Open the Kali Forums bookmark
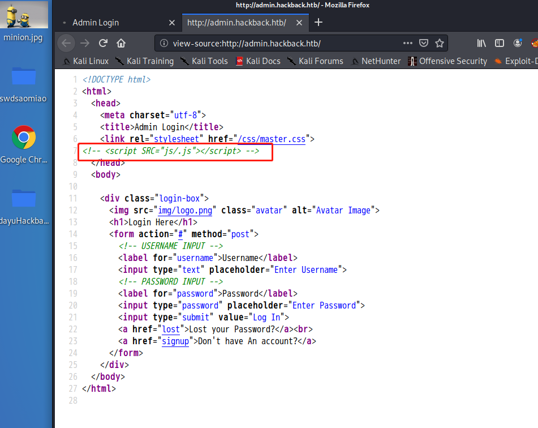538x428 pixels. [x=315, y=61]
